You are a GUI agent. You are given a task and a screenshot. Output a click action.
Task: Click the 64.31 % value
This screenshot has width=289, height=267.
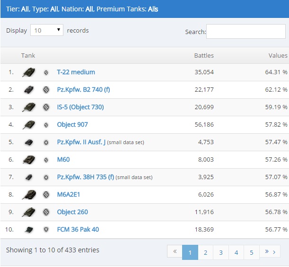276,72
